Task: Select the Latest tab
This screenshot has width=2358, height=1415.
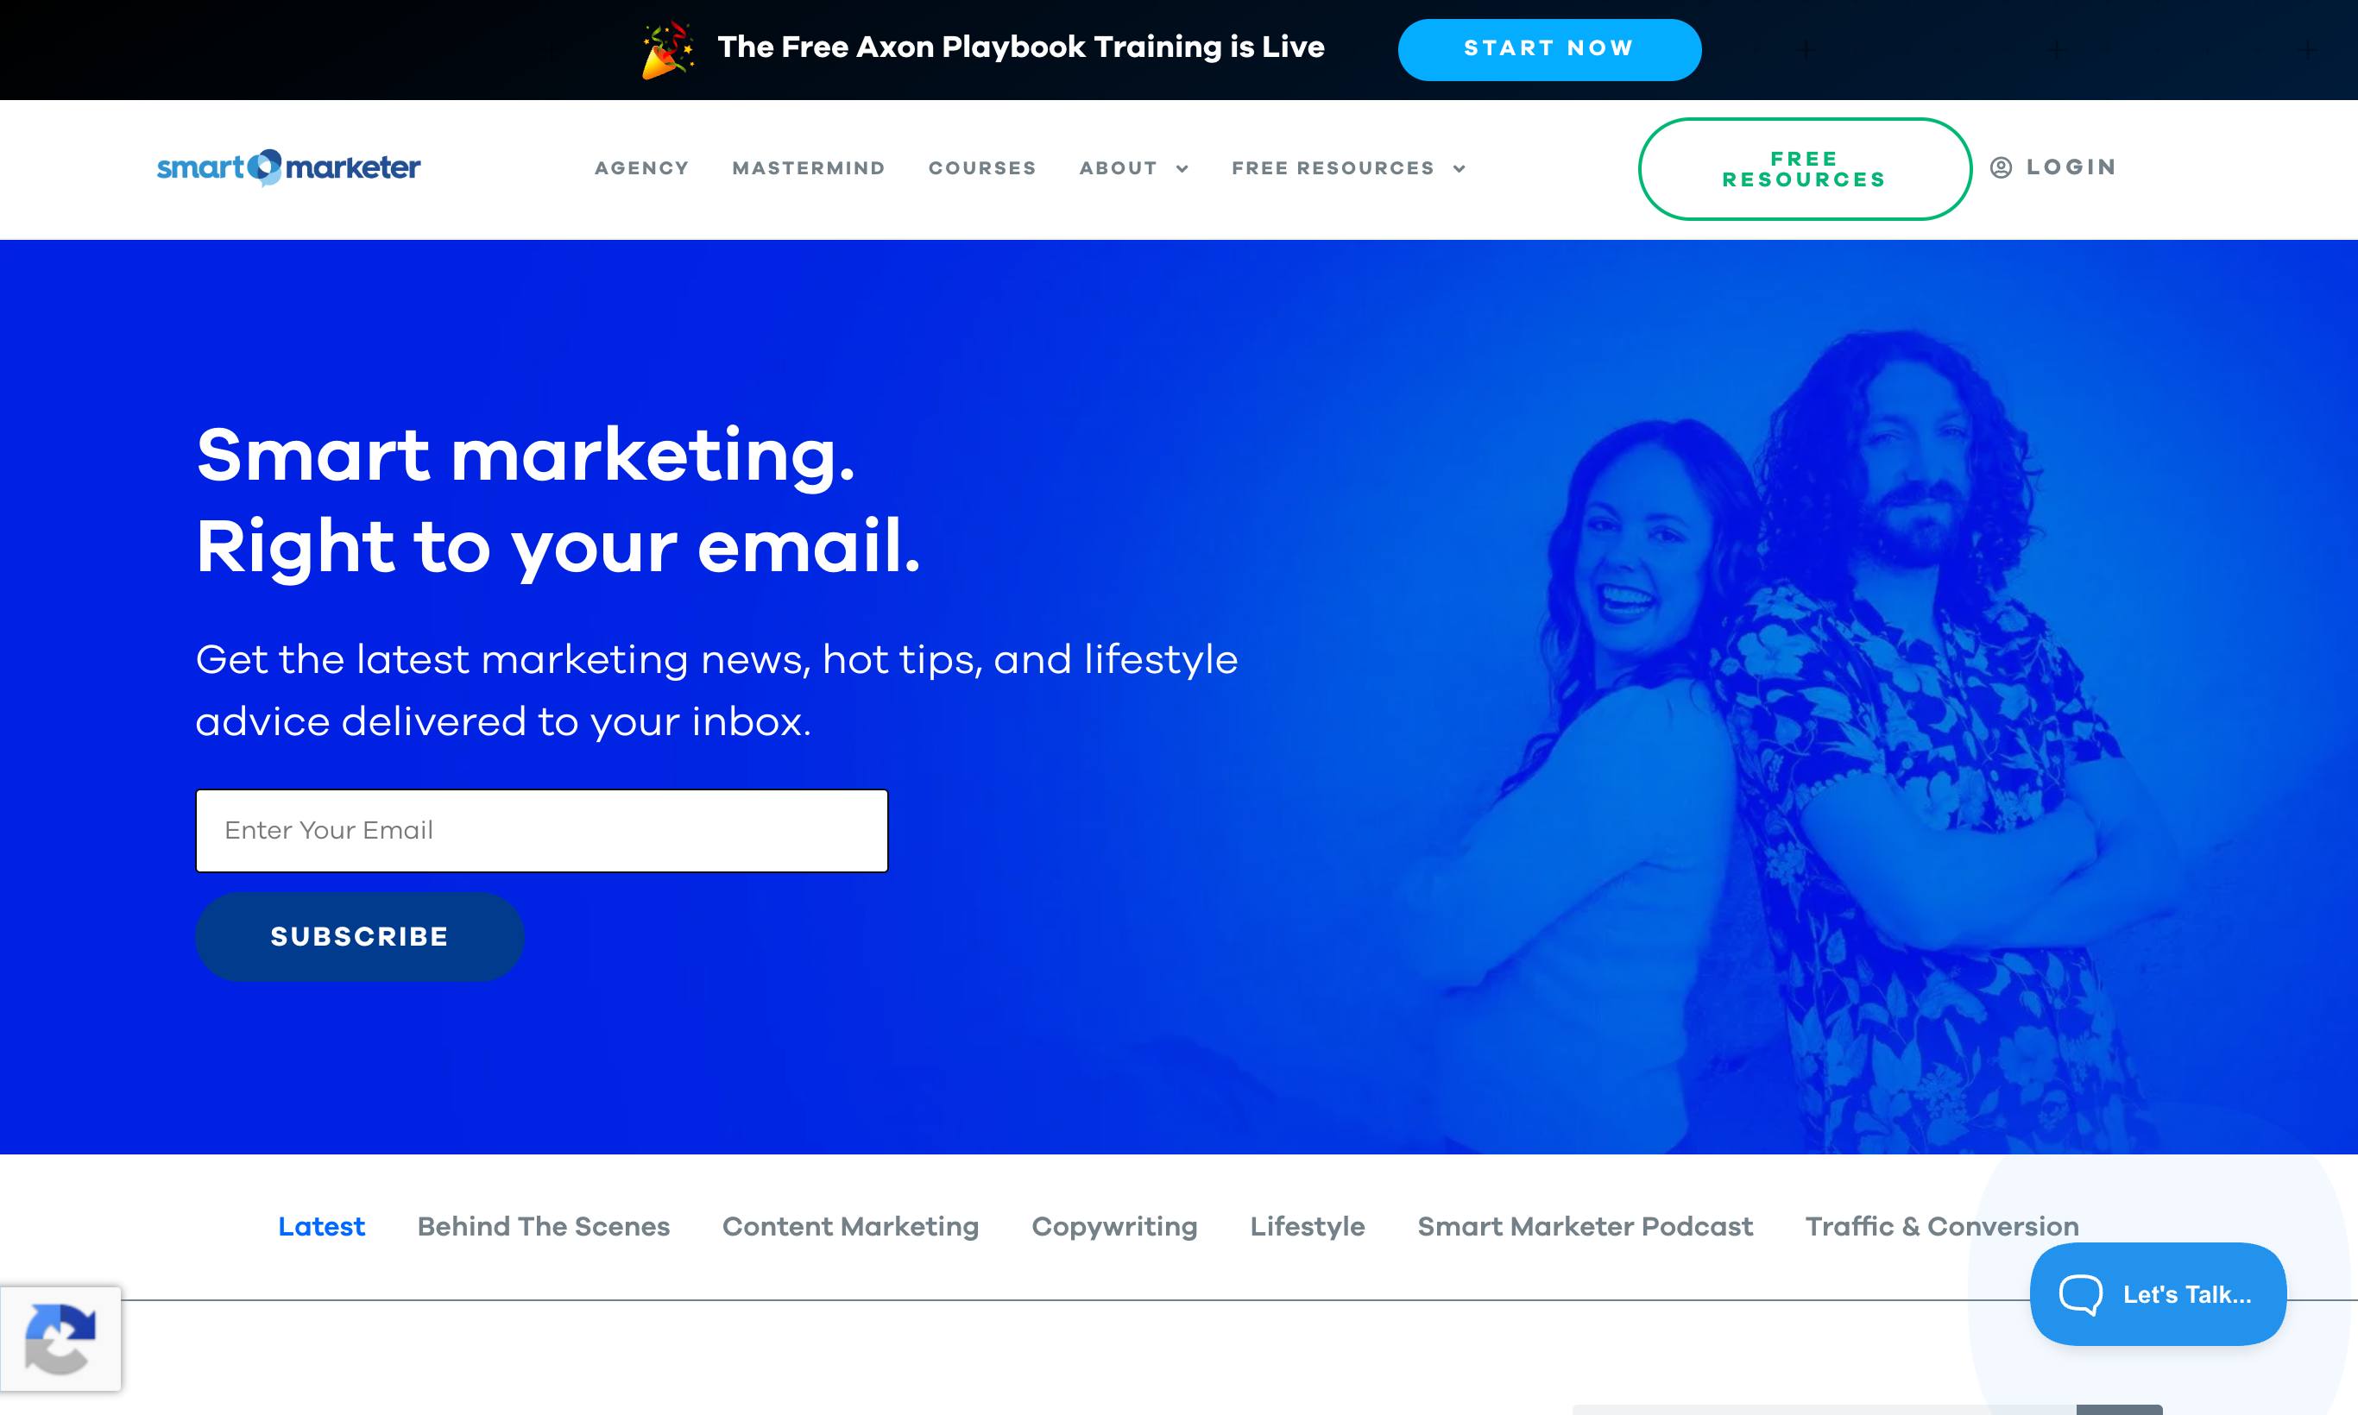Action: 321,1226
